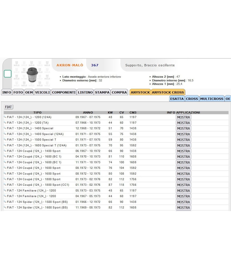Click magnifier icon beside 1200 (TA) row

click(5, 122)
